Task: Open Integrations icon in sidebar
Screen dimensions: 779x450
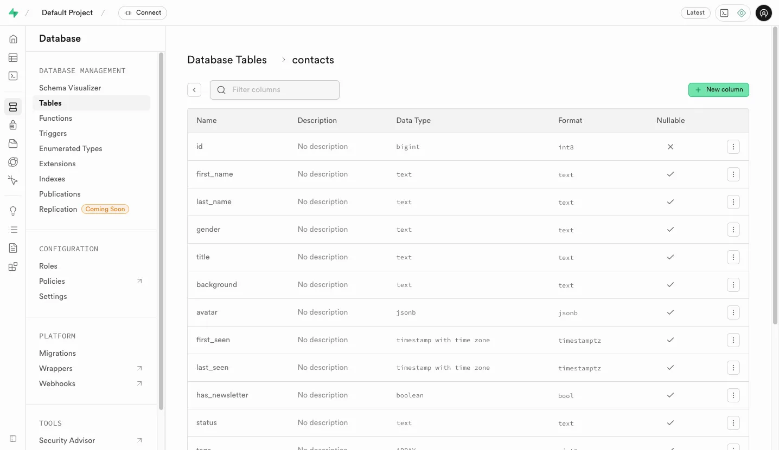Action: click(x=13, y=266)
